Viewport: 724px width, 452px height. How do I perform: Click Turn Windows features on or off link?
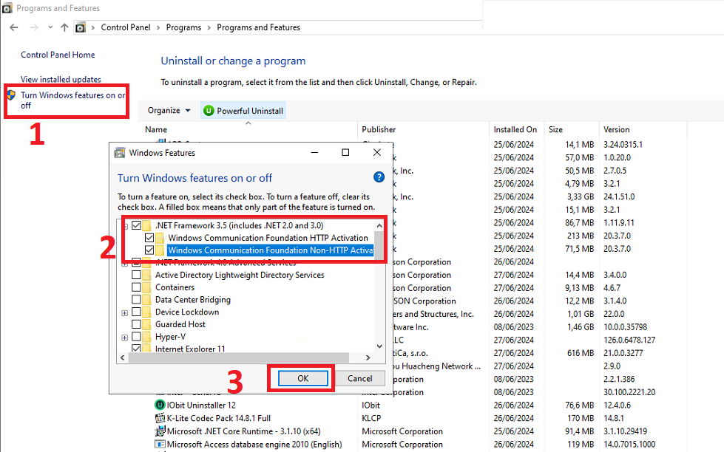tap(72, 100)
